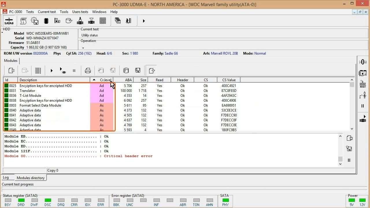Open the grid map icon in toolbar
The image size is (370, 208).
(x=103, y=21)
